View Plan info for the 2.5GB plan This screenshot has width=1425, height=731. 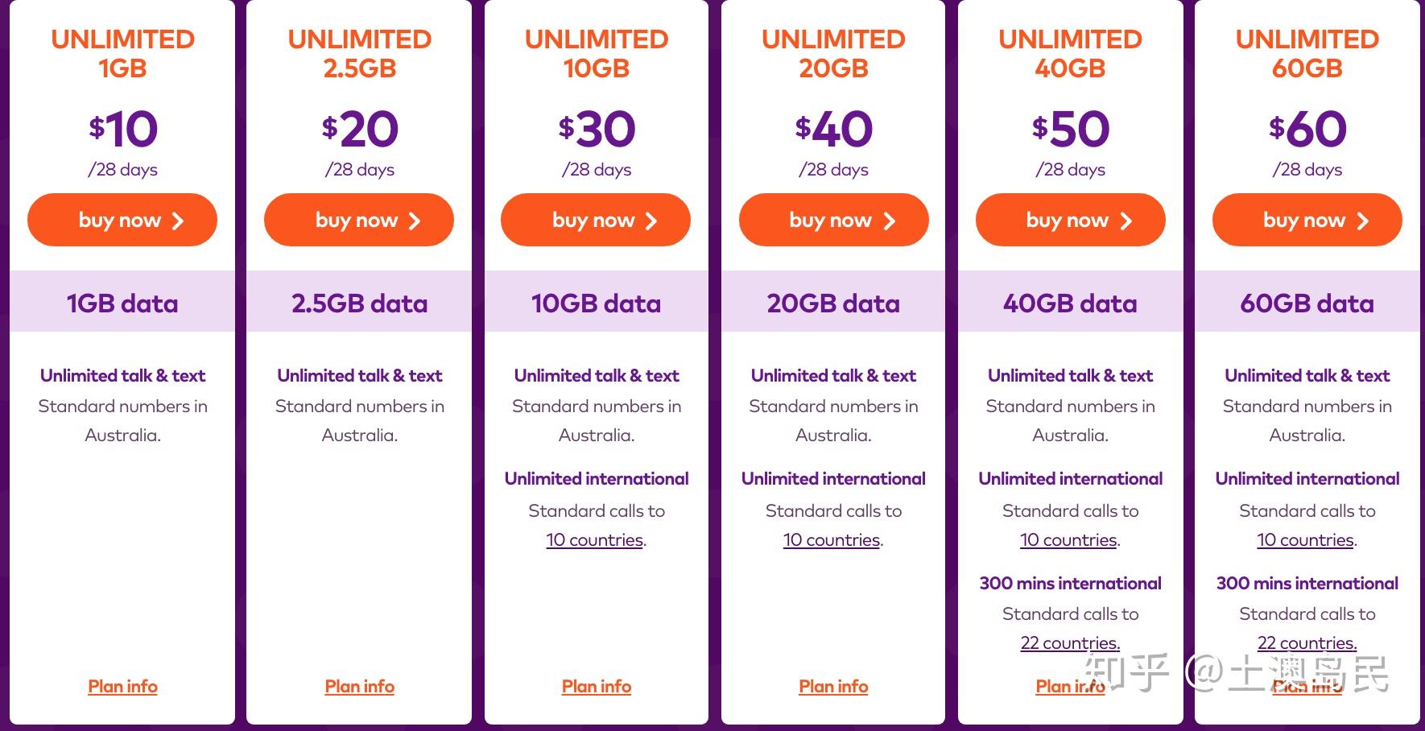click(x=359, y=687)
